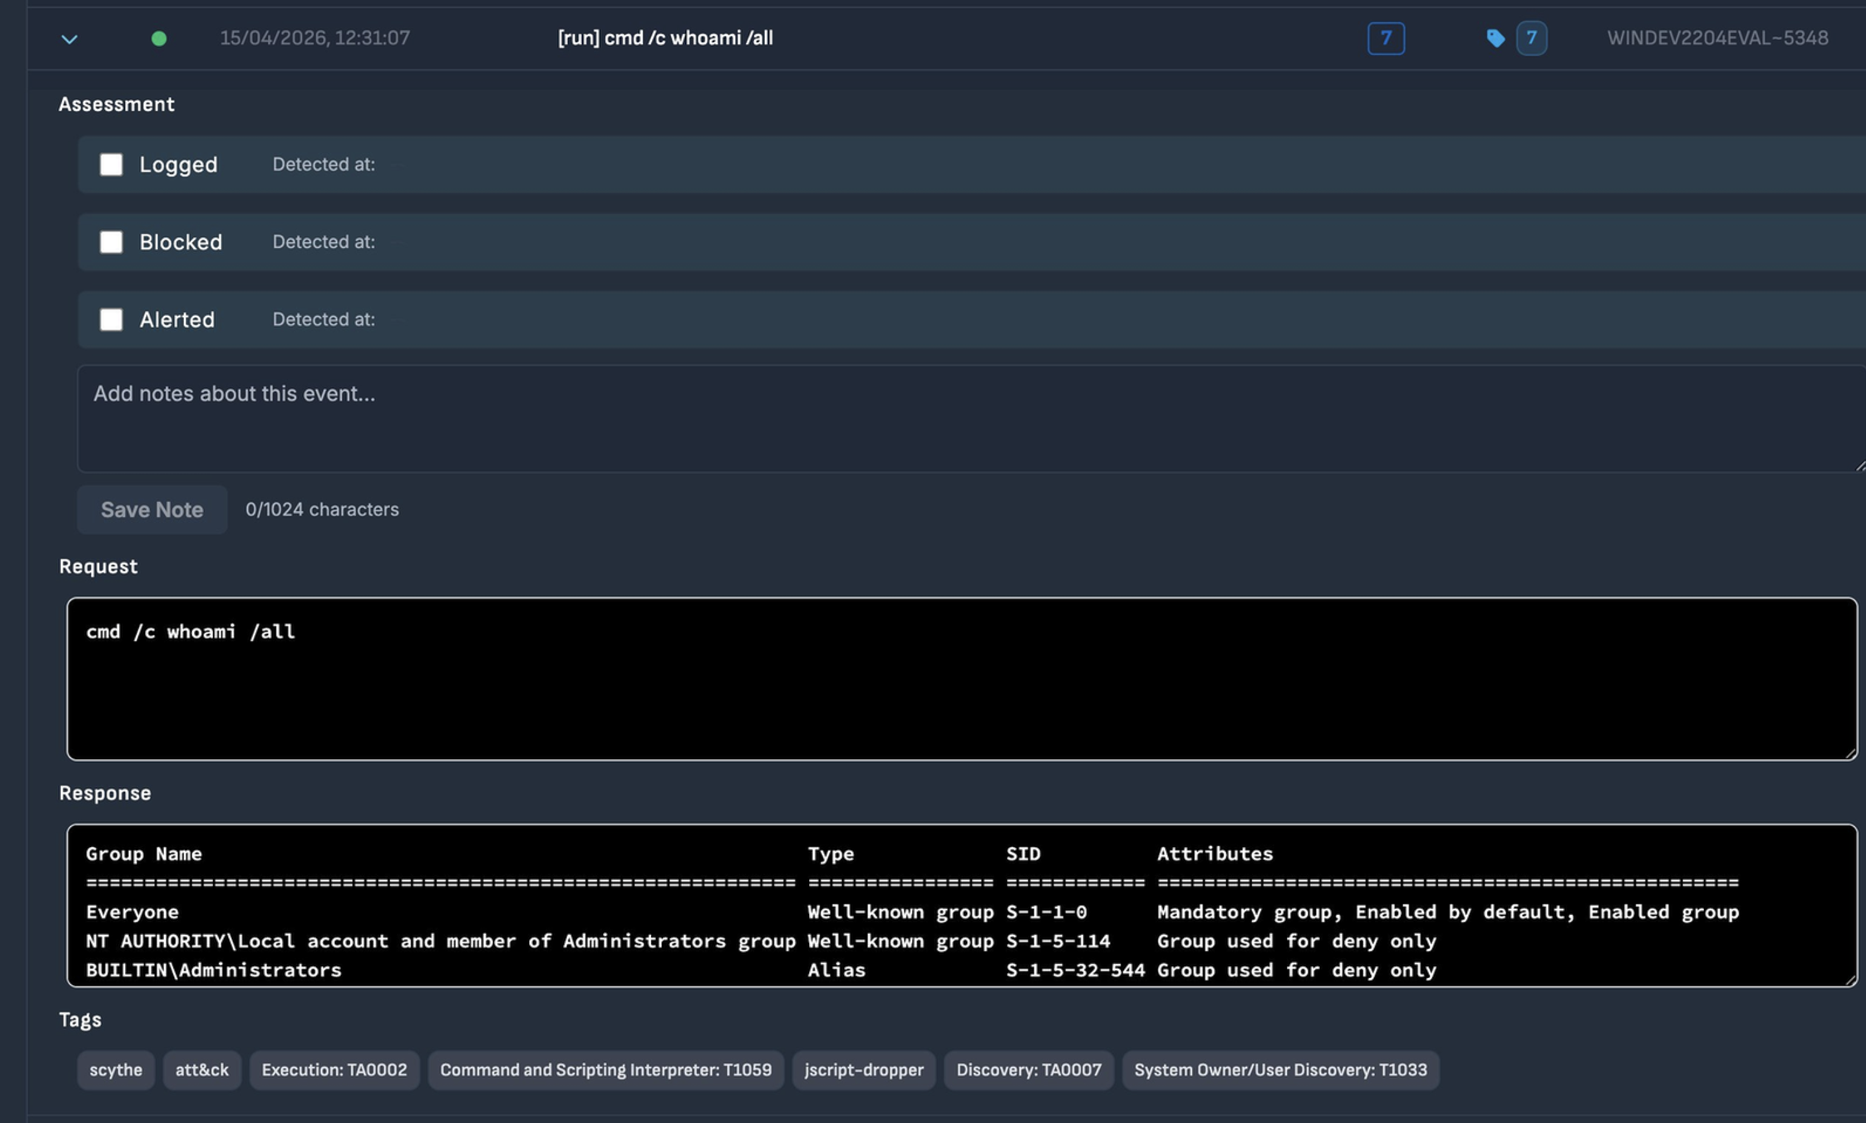This screenshot has height=1123, width=1866.
Task: Click the outlined 7 badge
Action: pyautogui.click(x=1386, y=39)
